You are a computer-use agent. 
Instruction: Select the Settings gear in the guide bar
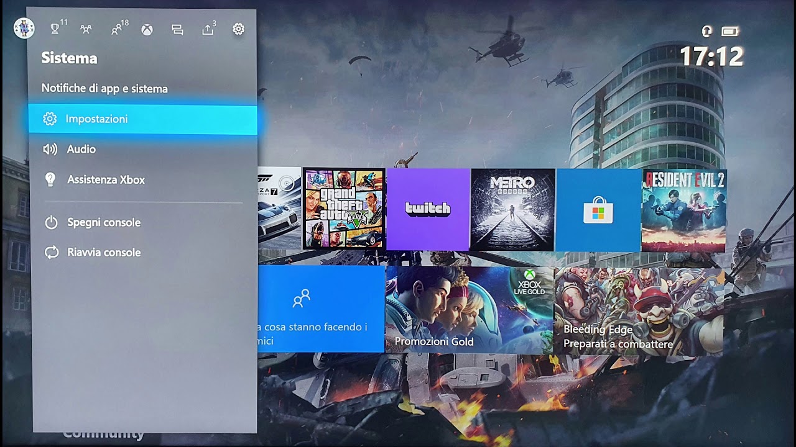[238, 29]
